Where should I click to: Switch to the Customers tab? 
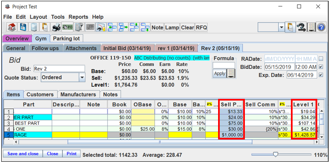[x=40, y=95]
